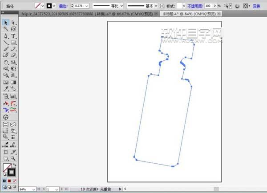
Task: Open the 64% zoom level dropdown
Action: click(x=34, y=189)
